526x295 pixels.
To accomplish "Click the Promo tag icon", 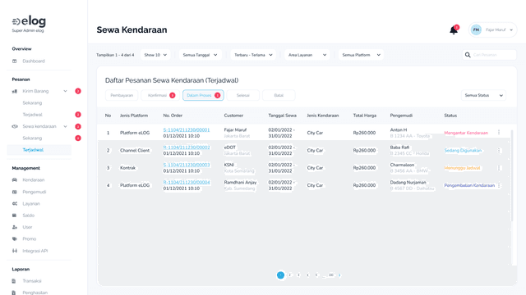I will [x=15, y=238].
